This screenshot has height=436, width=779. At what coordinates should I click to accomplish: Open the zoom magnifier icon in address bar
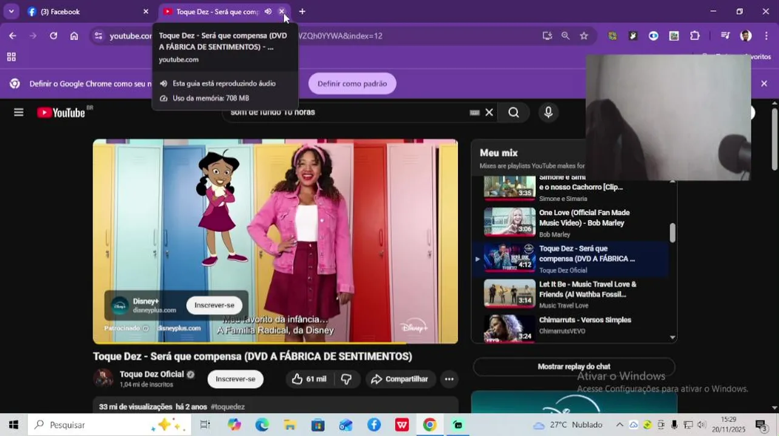pos(565,36)
